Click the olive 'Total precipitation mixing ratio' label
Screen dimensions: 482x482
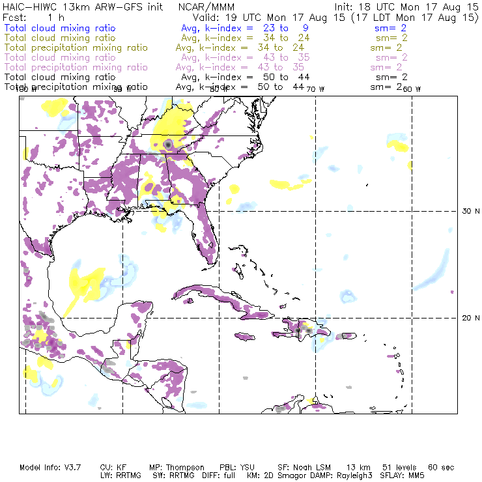(x=76, y=48)
